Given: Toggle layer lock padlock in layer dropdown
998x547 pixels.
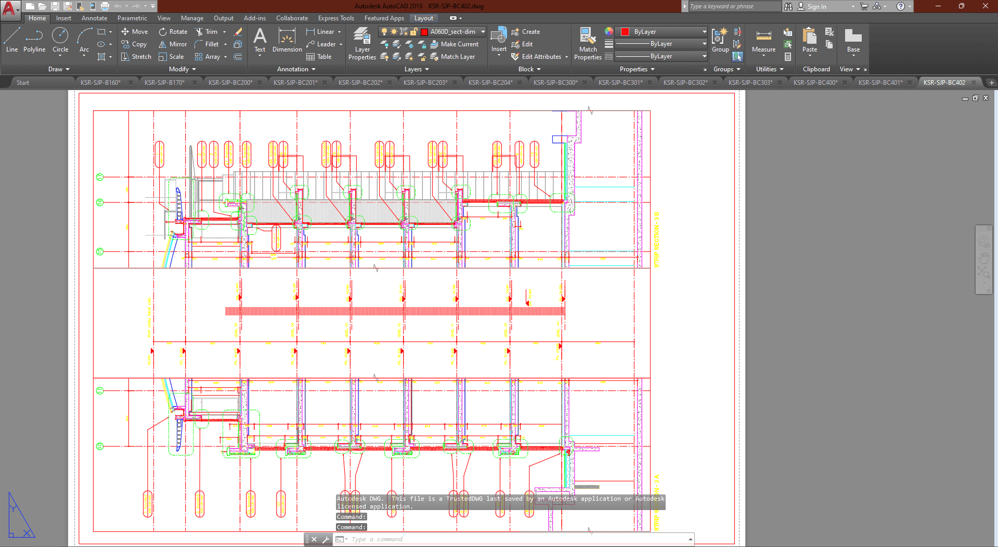Looking at the screenshot, I should (414, 32).
